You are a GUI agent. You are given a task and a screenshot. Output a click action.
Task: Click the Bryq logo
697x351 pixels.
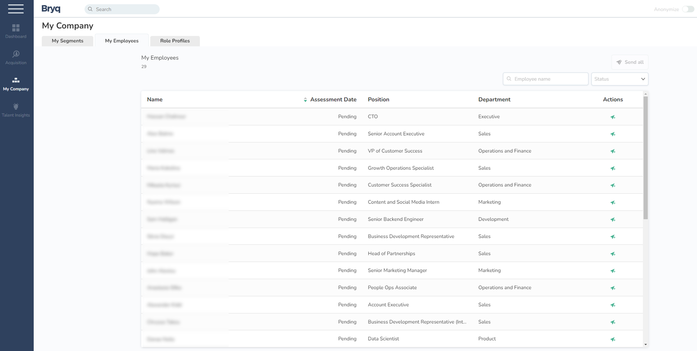coord(51,9)
